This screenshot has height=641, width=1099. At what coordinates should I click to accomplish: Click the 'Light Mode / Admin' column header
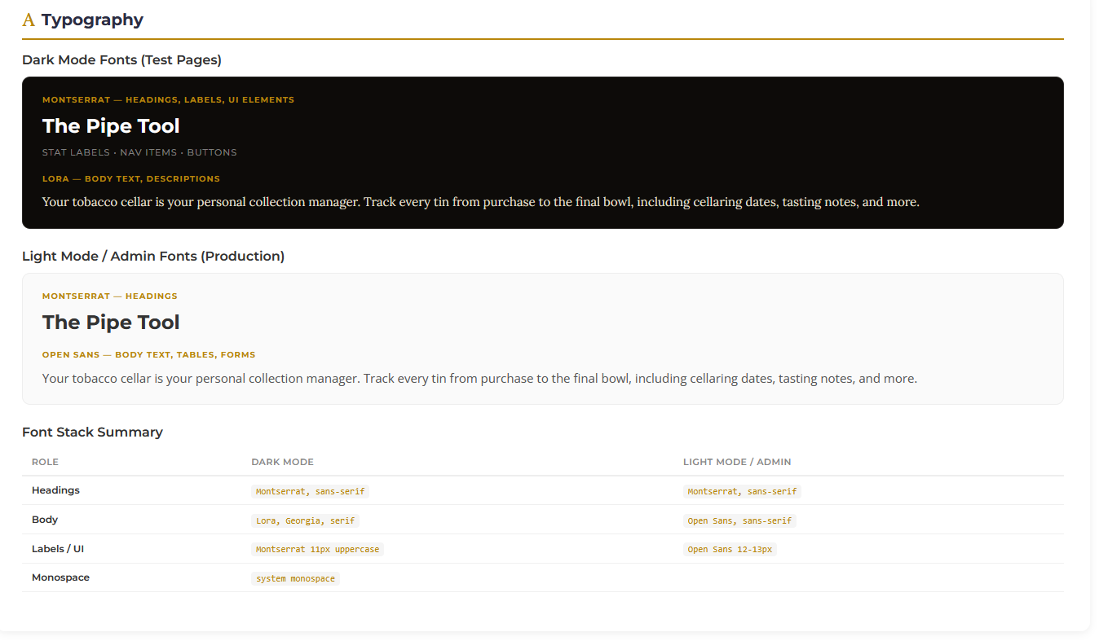point(736,462)
